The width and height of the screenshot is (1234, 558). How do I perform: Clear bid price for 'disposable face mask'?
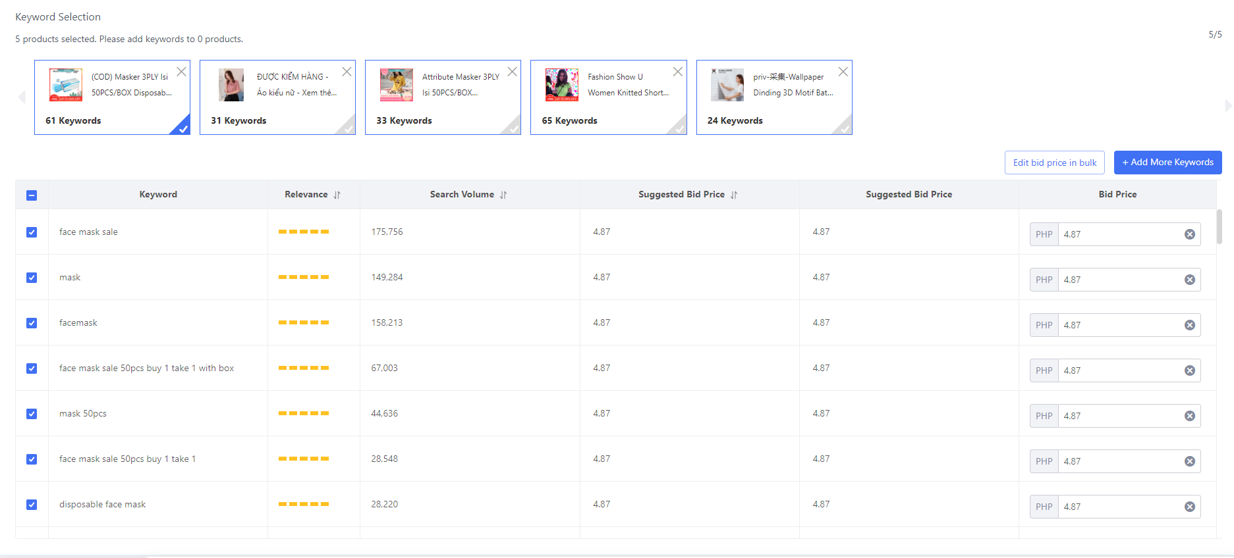[1189, 507]
